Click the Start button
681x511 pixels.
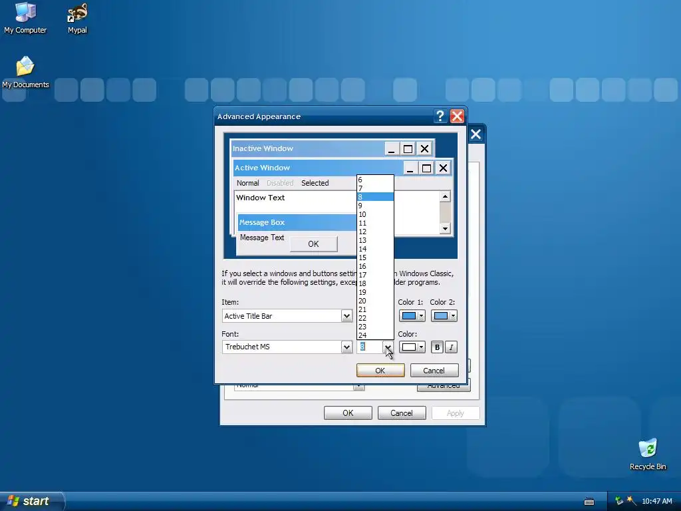(x=31, y=501)
